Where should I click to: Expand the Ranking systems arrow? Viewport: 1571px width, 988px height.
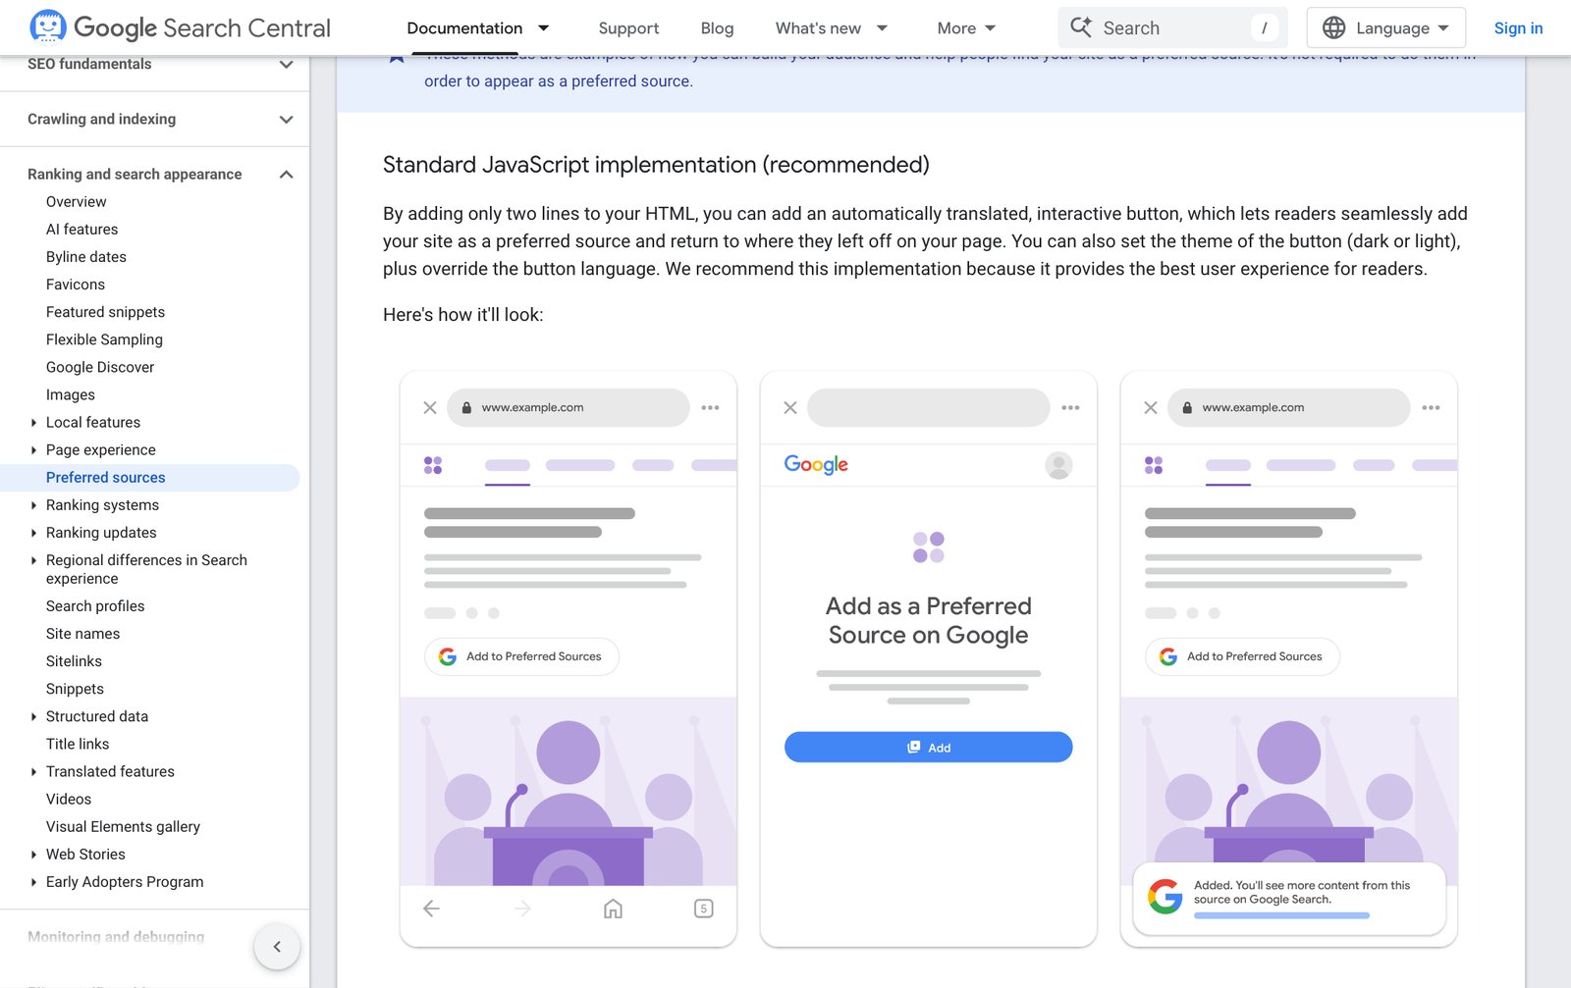[x=33, y=505]
